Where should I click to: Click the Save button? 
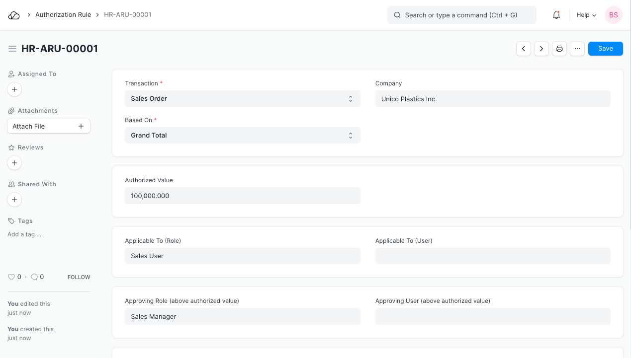(605, 49)
